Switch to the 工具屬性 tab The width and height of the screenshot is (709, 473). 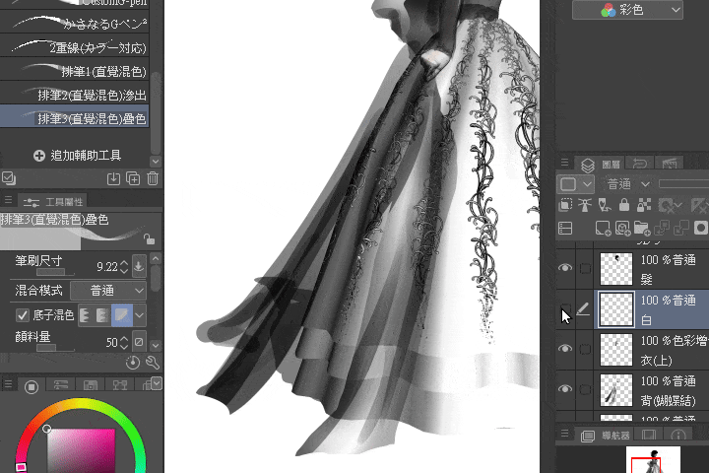point(53,202)
